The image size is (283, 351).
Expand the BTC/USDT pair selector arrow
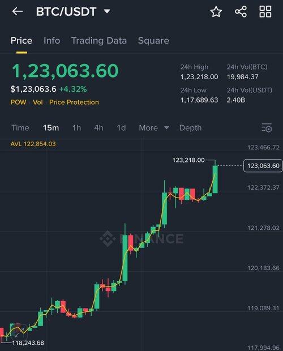[107, 11]
